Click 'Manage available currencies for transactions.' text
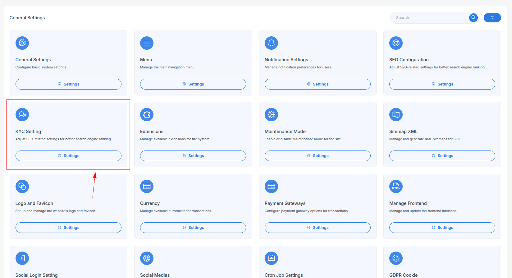The image size is (512, 278). (x=176, y=211)
